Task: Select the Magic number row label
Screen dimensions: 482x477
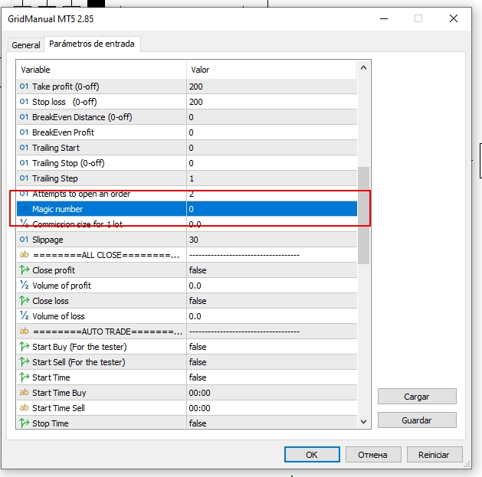Action: point(57,209)
